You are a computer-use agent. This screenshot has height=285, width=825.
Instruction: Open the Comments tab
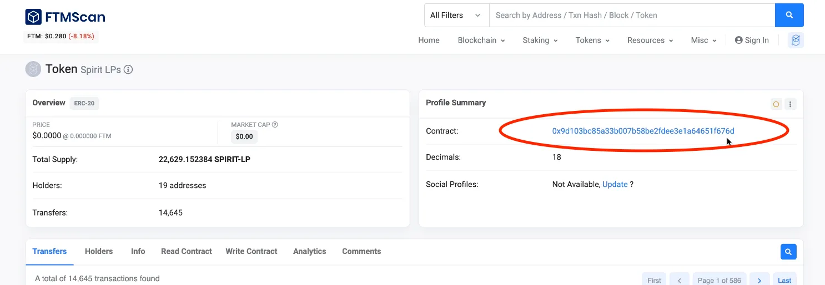(361, 252)
